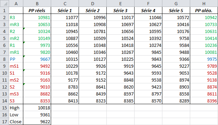Select the mS3 label cell
This screenshot has height=125, width=218.
[x=16, y=94]
